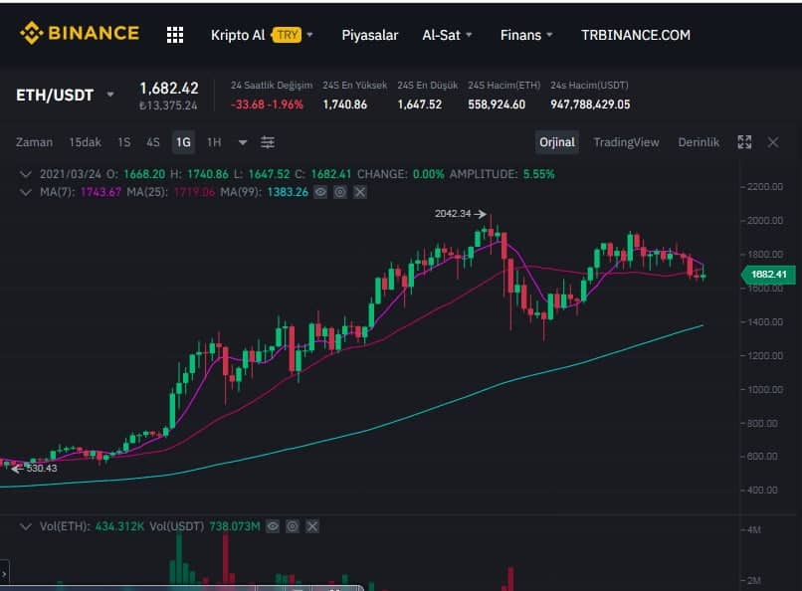Open MA indicator settings gear
This screenshot has width=802, height=591.
(340, 191)
